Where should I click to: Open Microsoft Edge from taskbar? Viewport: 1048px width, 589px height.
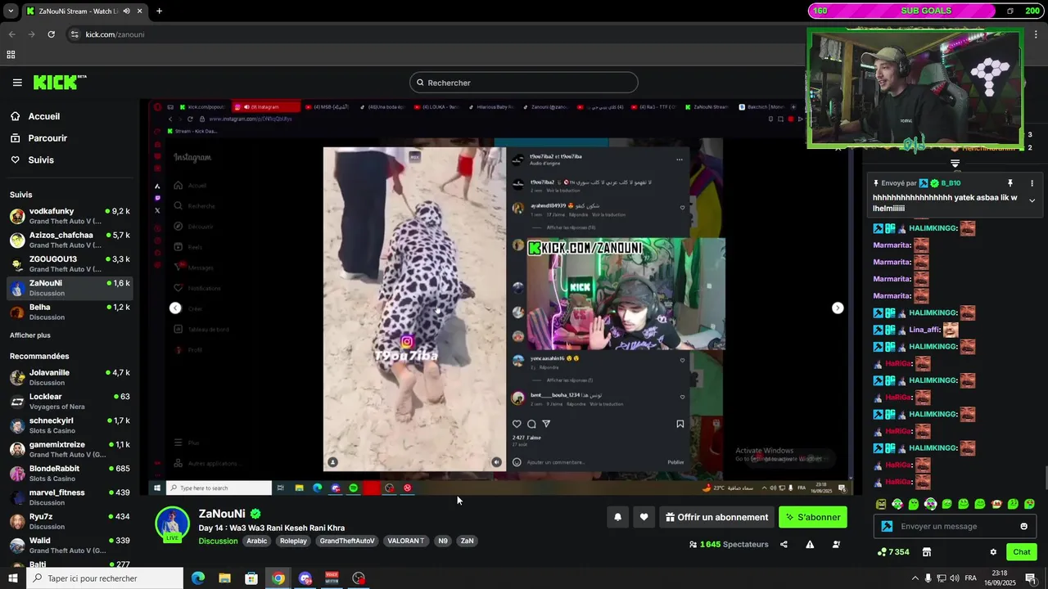point(198,578)
